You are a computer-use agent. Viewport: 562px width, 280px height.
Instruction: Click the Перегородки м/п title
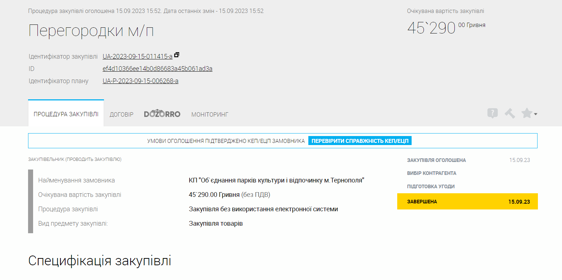(x=91, y=31)
